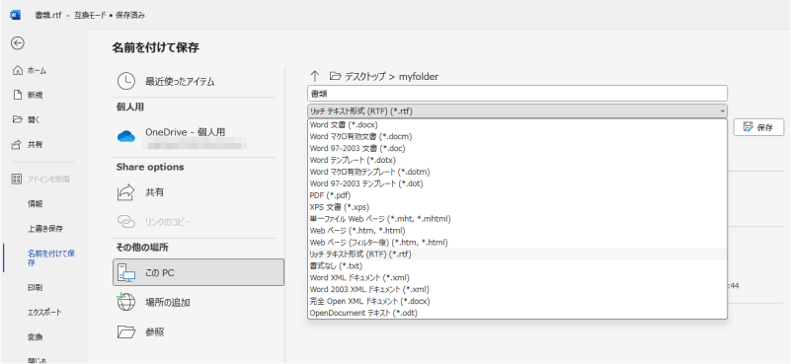Choose Word XML ドキュメント (*.xml) format
Screen dimensions: 791x364
(x=517, y=278)
